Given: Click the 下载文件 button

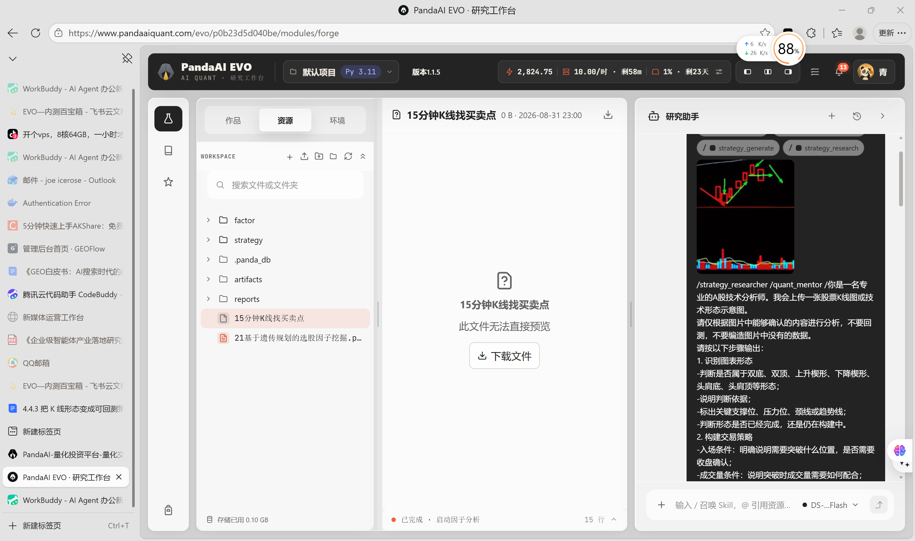Looking at the screenshot, I should (505, 356).
